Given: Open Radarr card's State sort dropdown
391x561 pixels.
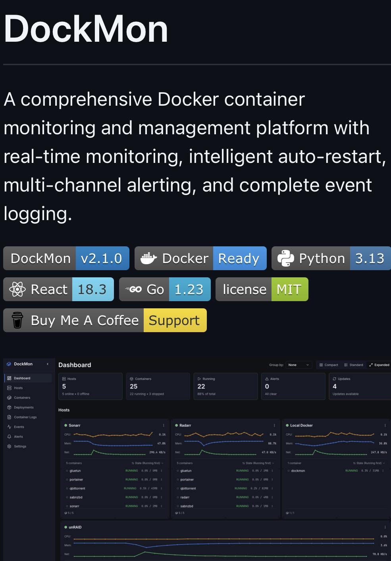Looking at the screenshot, I should [x=258, y=463].
